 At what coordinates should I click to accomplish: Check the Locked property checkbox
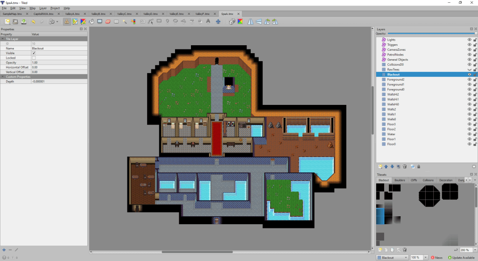click(34, 58)
